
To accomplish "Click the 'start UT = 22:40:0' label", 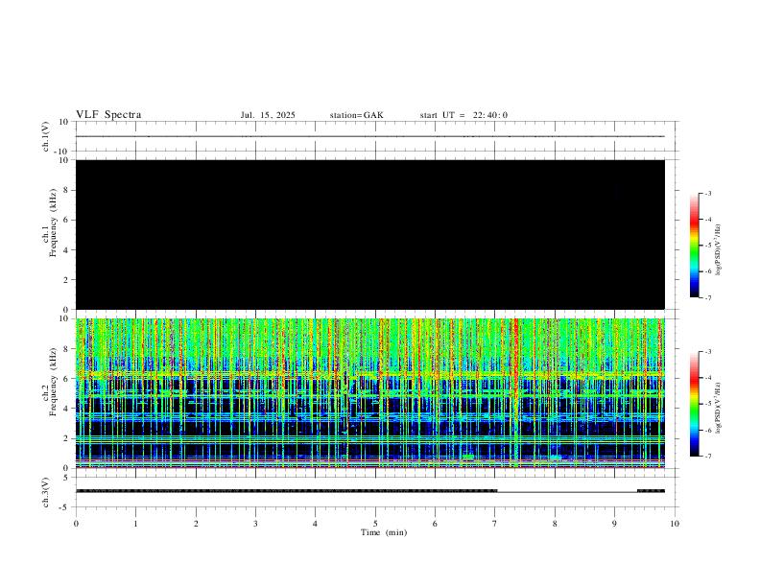I will pos(463,115).
